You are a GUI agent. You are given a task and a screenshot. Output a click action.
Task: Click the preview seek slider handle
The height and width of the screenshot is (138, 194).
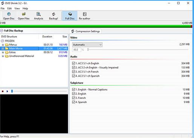coord(12,91)
